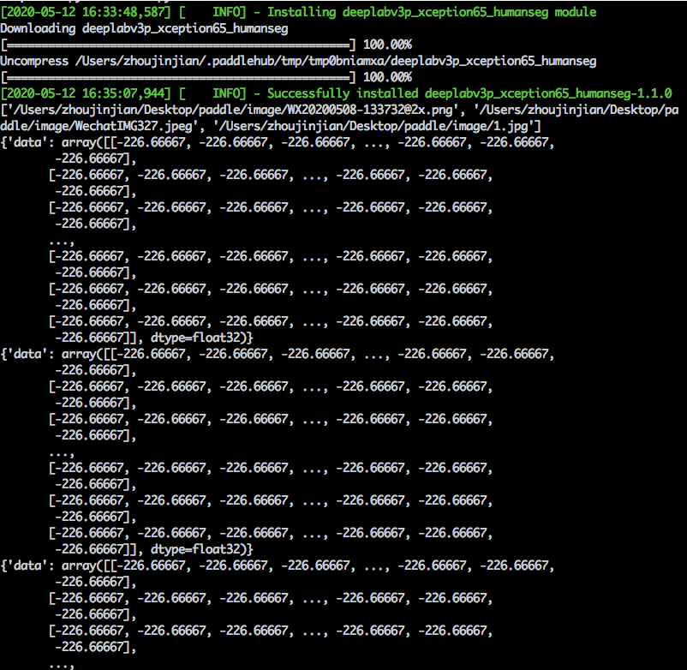Click the second "{'data': array([[" line
Viewport: 687px width, 670px height.
tap(278, 354)
